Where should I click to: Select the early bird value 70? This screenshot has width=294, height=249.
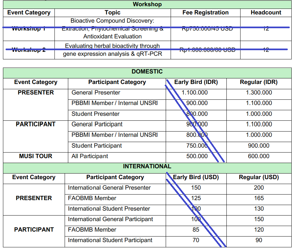(196, 240)
